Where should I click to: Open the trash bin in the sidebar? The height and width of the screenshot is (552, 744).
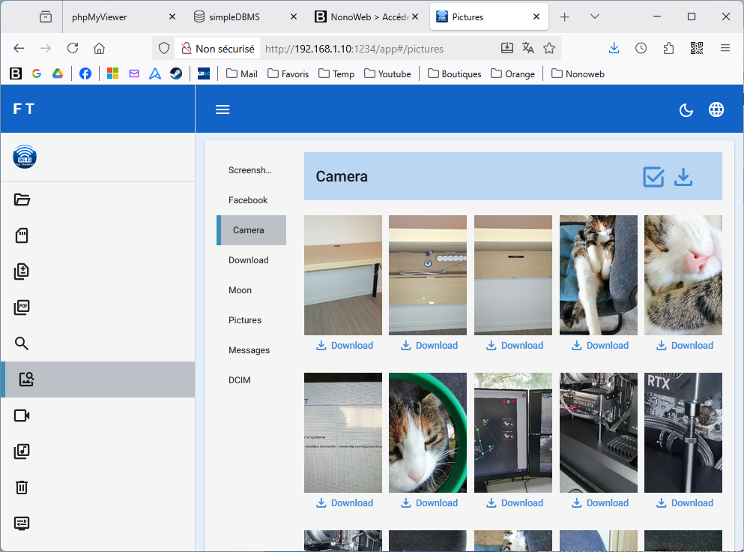click(22, 487)
